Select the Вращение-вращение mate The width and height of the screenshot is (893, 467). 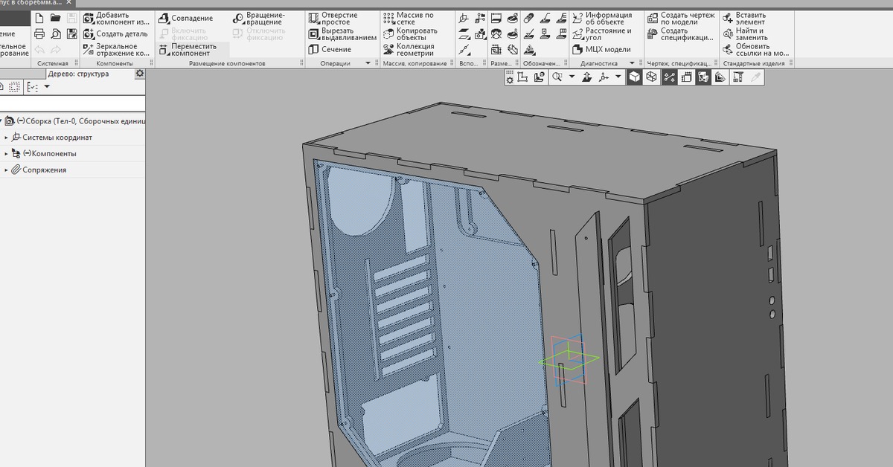point(258,19)
